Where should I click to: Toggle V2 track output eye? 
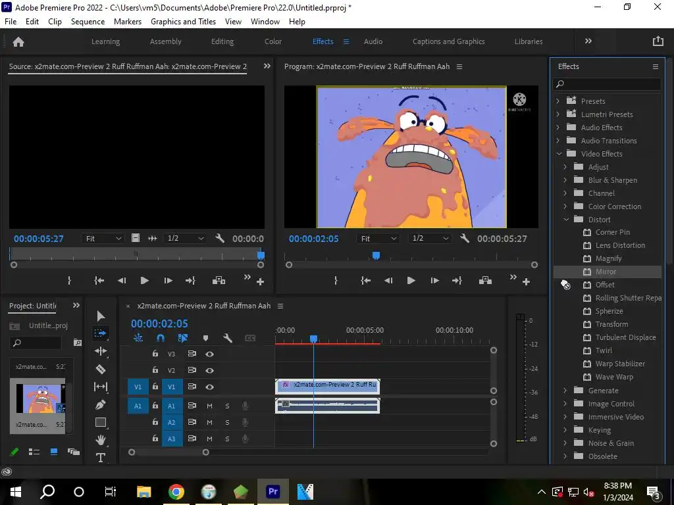click(209, 370)
